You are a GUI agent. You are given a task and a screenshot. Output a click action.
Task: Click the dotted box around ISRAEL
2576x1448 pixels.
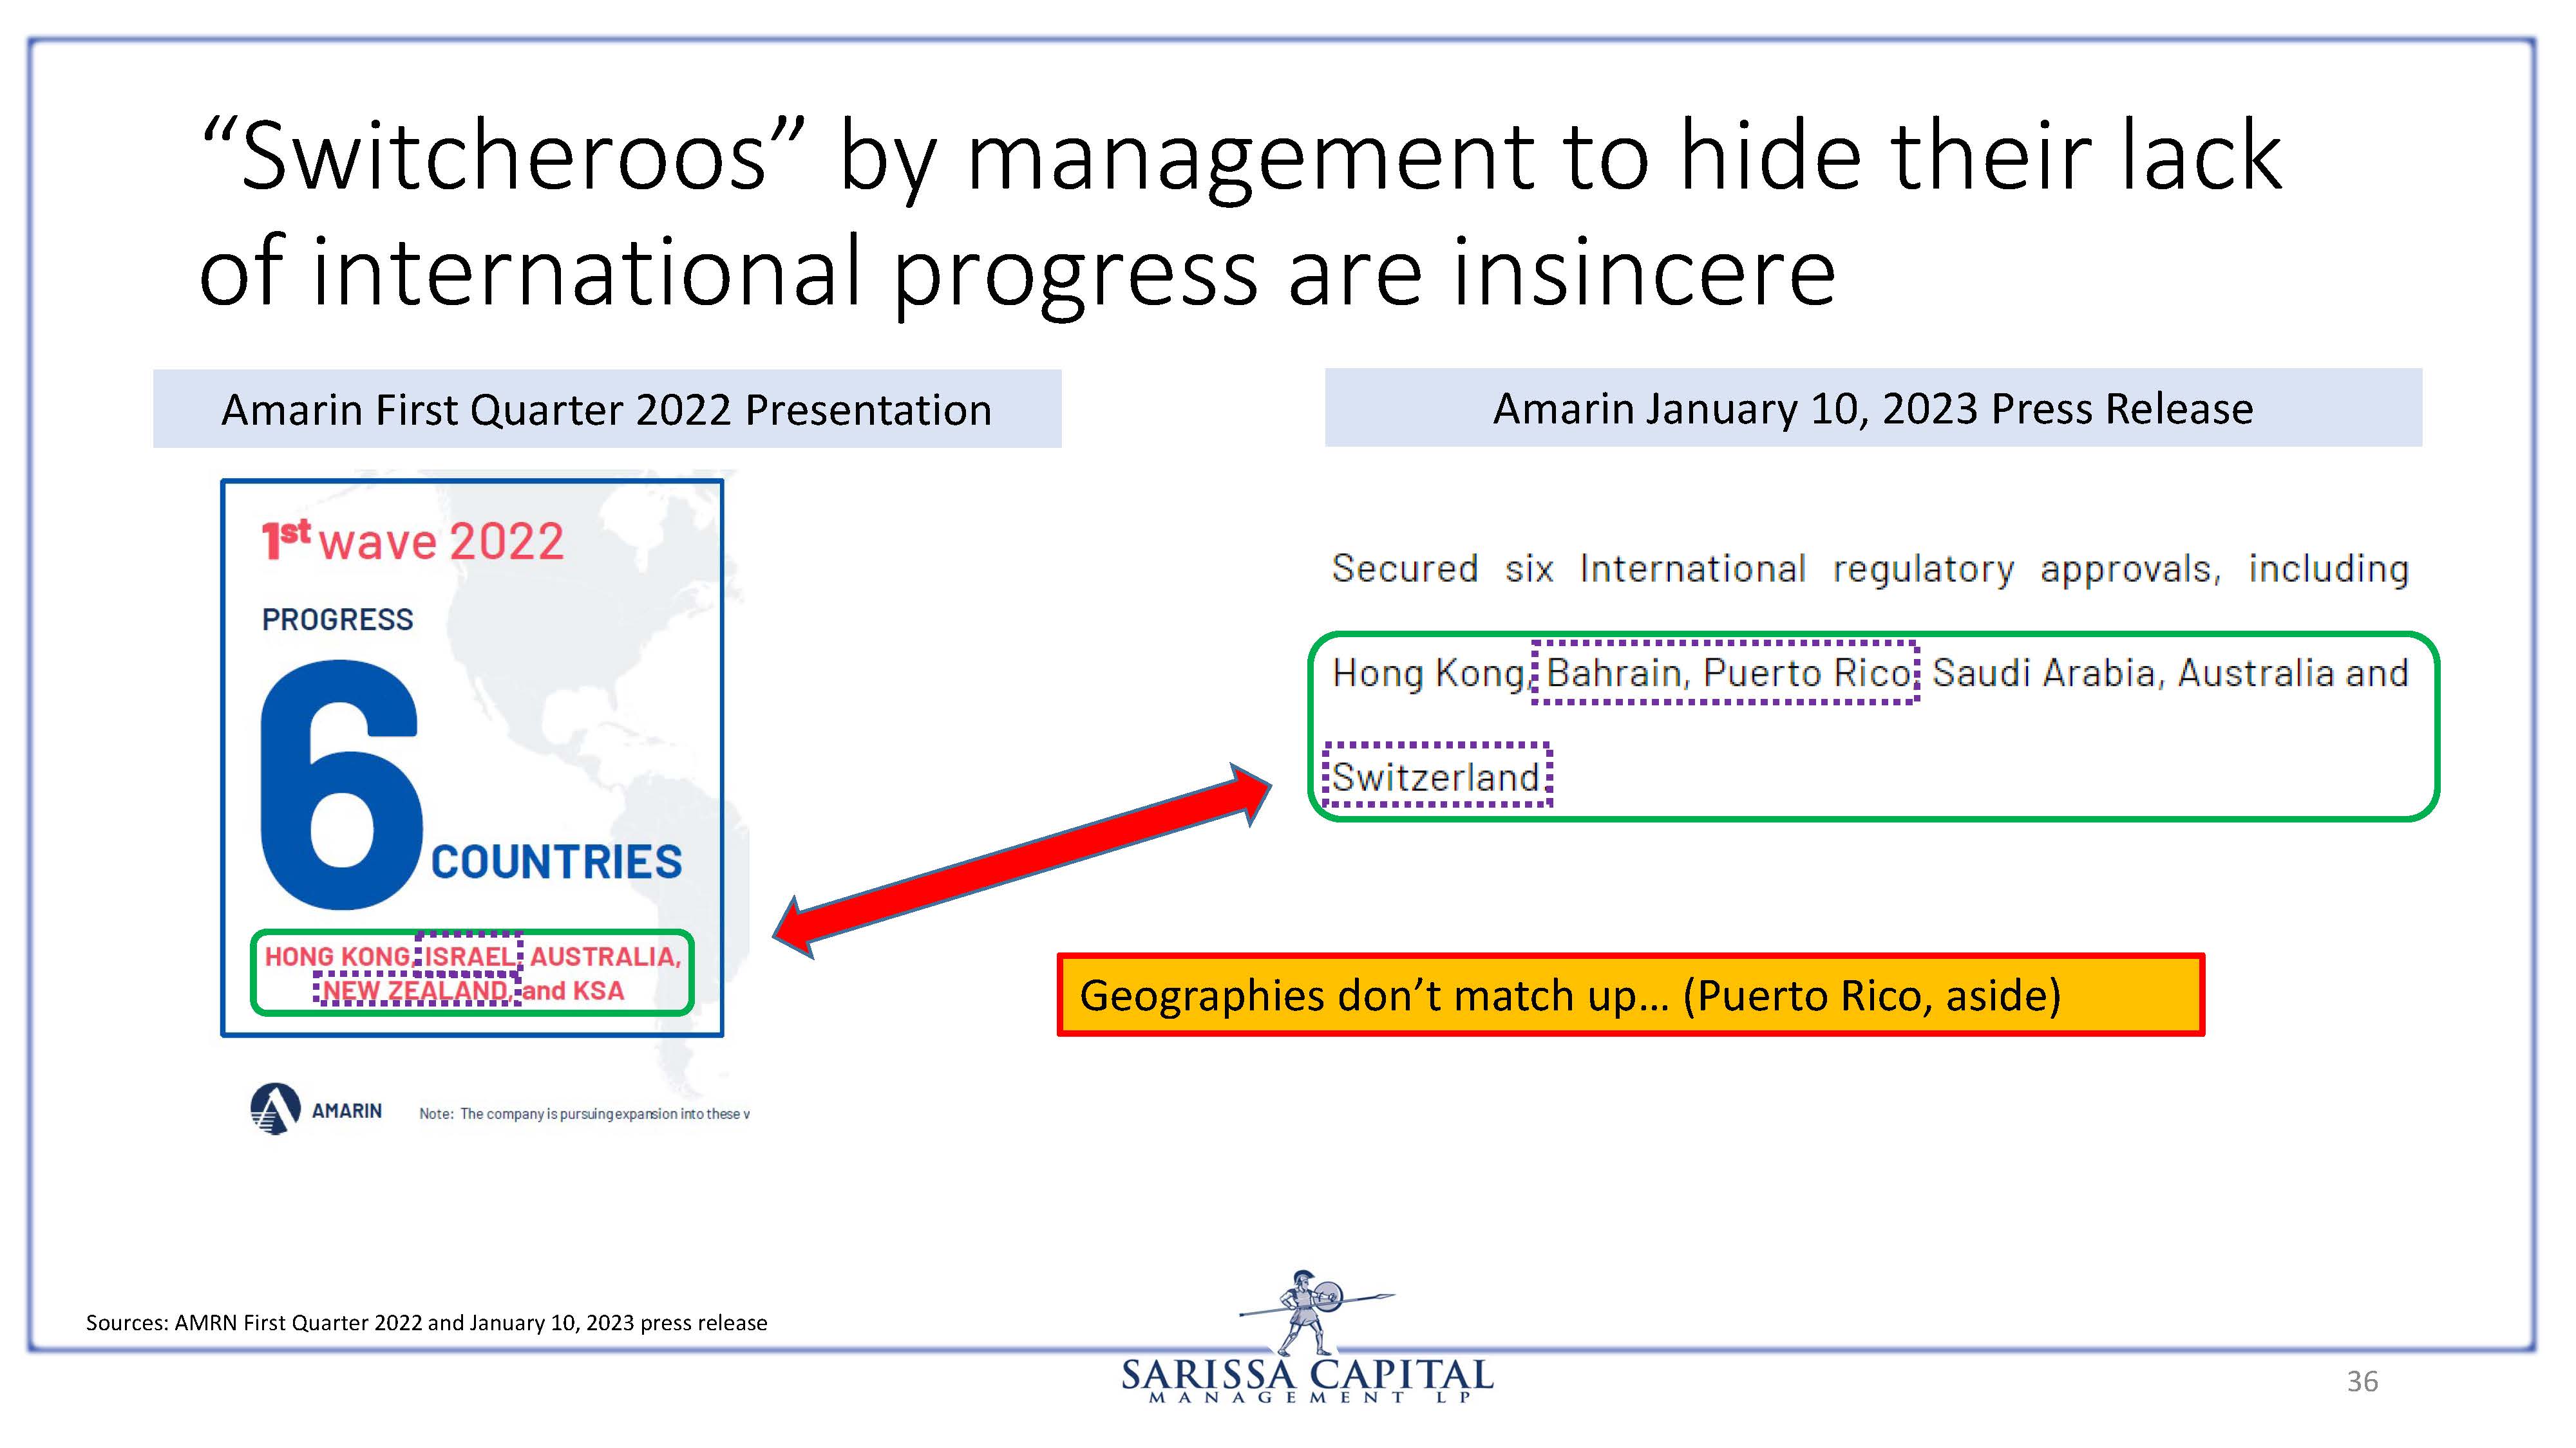point(469,955)
